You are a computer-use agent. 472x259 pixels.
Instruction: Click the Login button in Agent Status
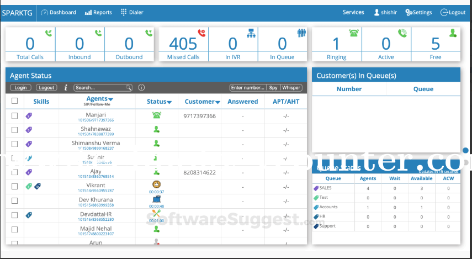[x=20, y=88]
